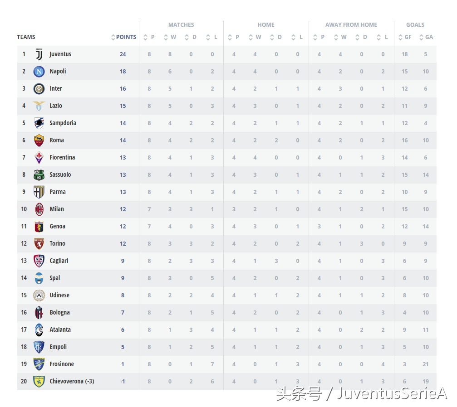Sort by Away draws (D) column

pyautogui.click(x=362, y=37)
